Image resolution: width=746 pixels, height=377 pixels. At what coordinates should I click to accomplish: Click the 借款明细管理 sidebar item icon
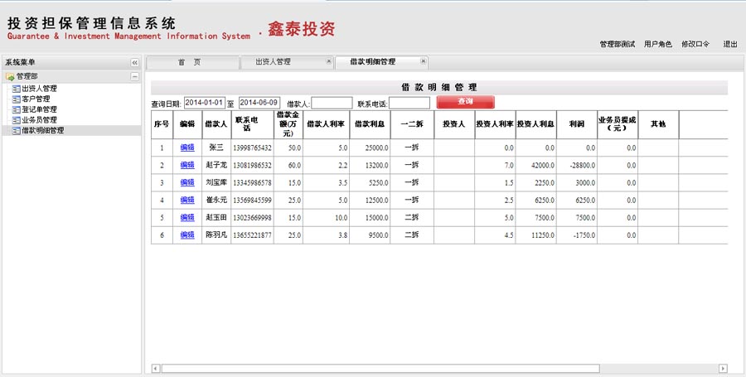click(17, 130)
